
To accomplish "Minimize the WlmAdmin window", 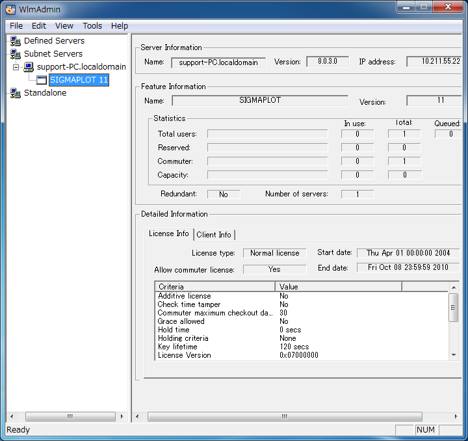I will pyautogui.click(x=406, y=7).
